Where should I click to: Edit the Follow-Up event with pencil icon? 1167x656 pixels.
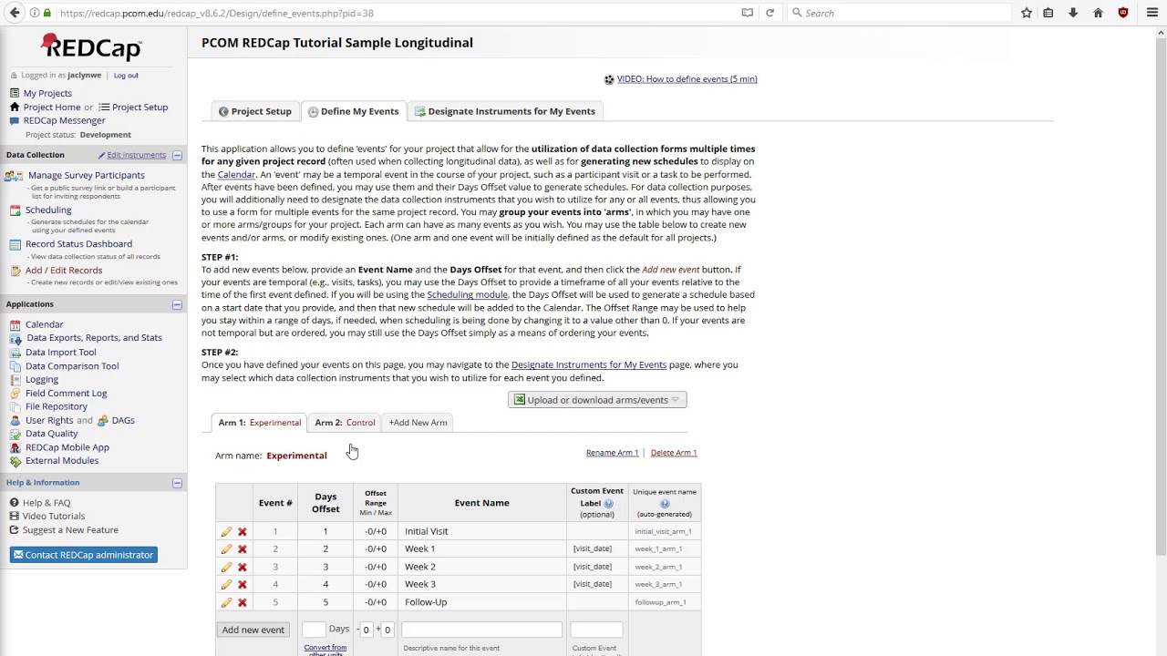(x=226, y=602)
